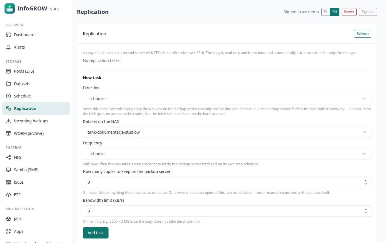The image size is (386, 243).
Task: Switch language to PL
Action: (x=326, y=12)
